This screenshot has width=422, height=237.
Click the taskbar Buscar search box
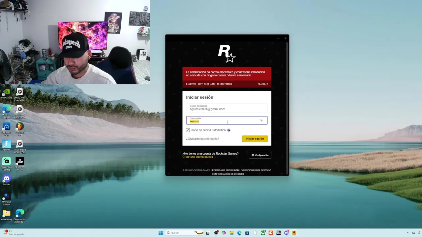click(185, 233)
